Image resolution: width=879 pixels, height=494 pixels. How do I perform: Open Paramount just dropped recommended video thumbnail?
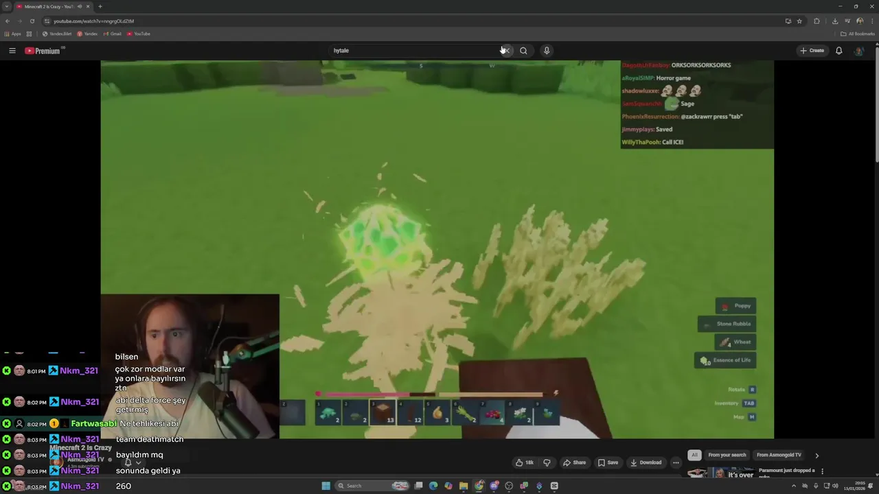point(721,473)
